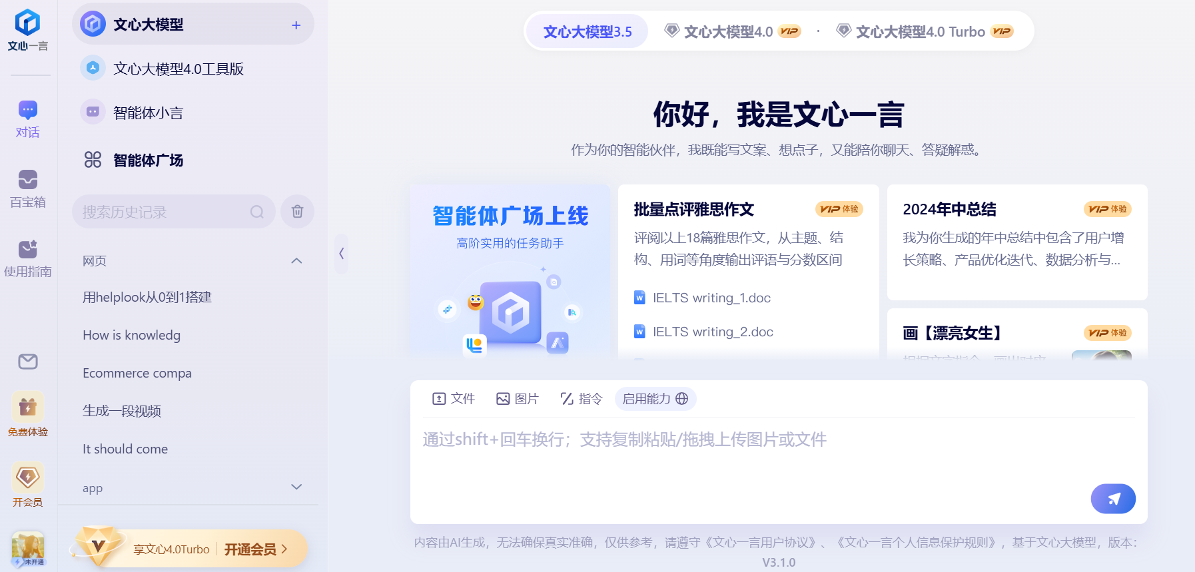
Task: Click the 智能体小言 bot icon
Action: point(93,112)
